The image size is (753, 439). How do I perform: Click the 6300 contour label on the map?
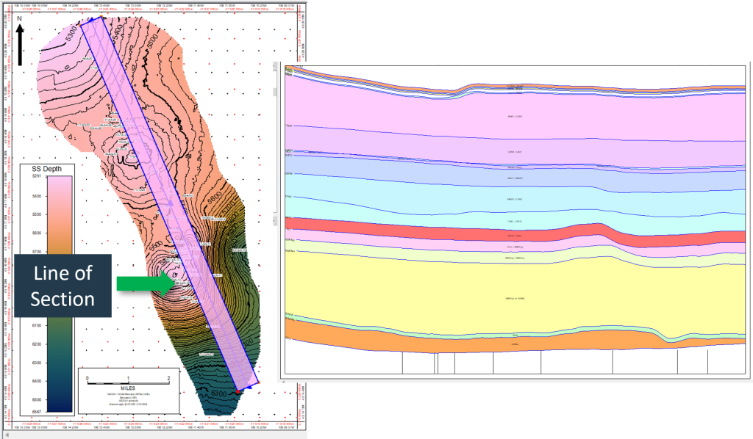coord(219,393)
